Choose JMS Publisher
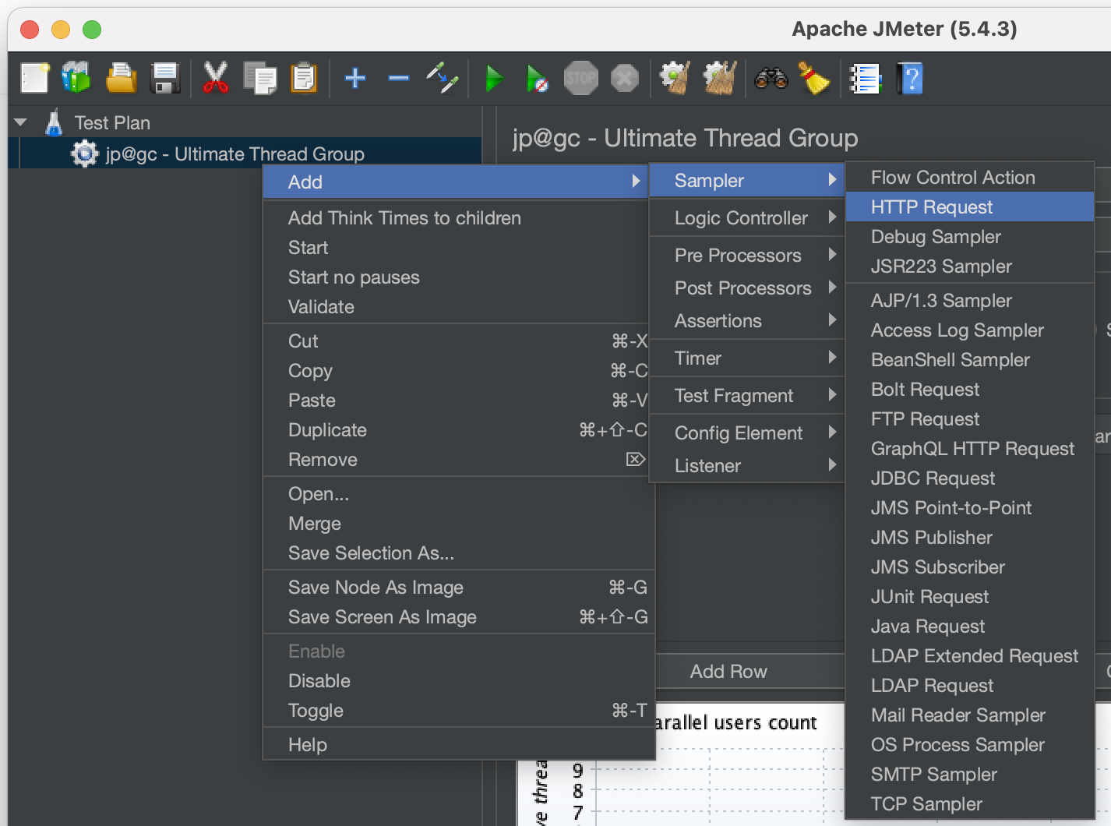Image resolution: width=1111 pixels, height=826 pixels. [970, 538]
